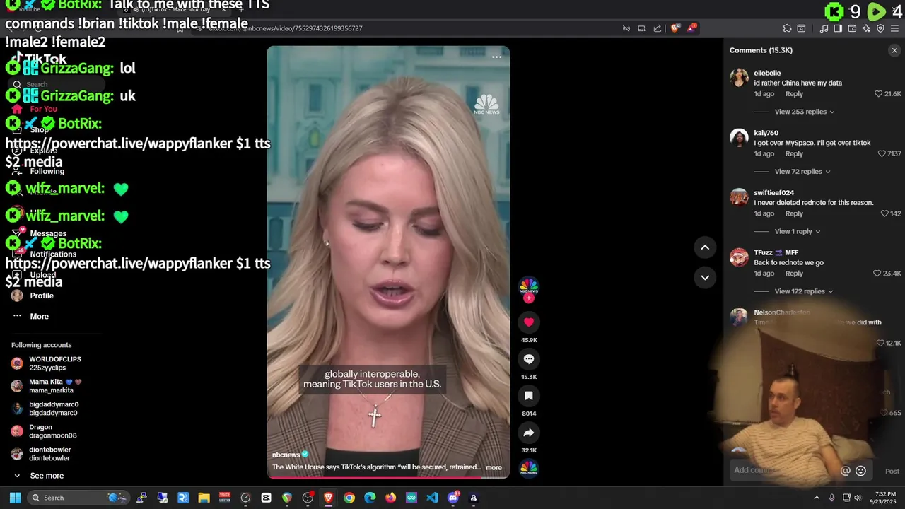Expand 'View 72 replies' under kaiy760
This screenshot has width=905, height=509.
tap(802, 172)
